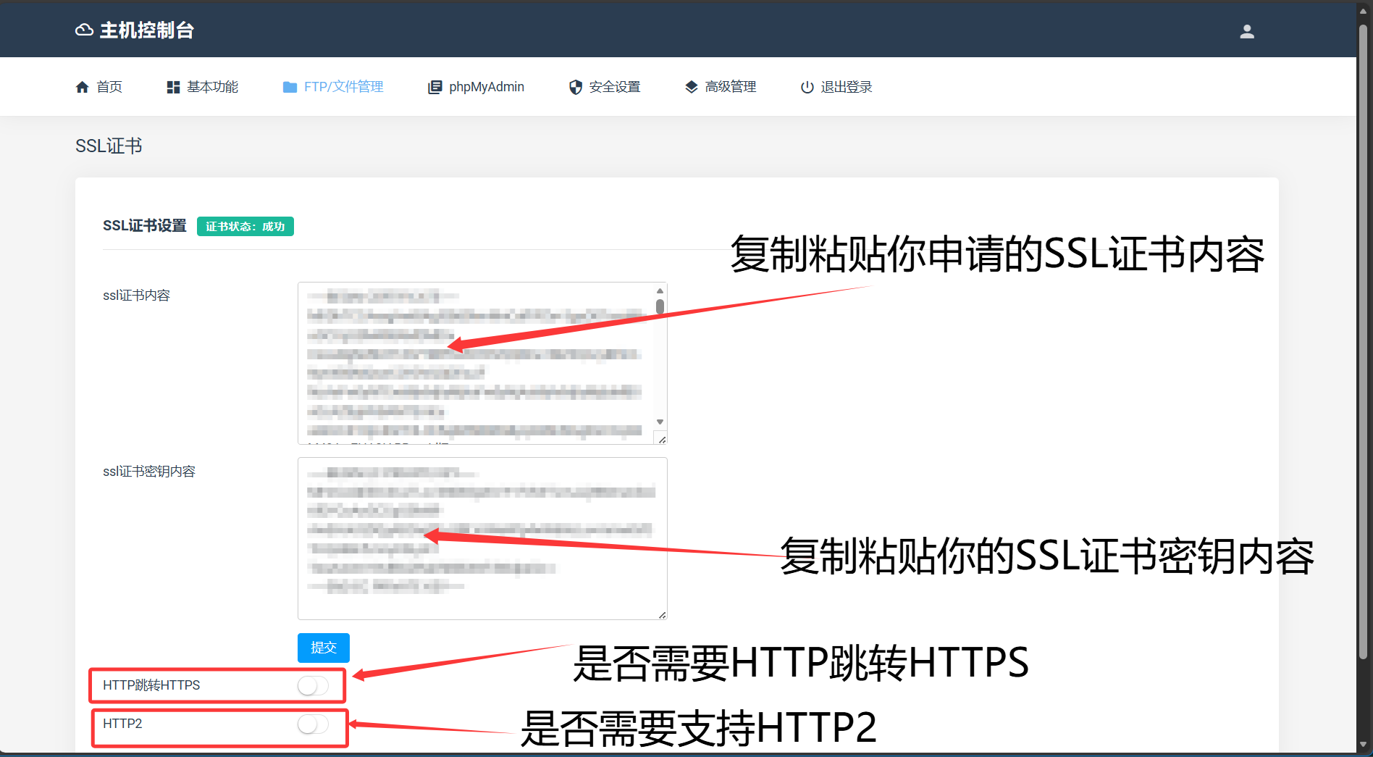Click the folder icon for FTP/文件管理

click(290, 87)
